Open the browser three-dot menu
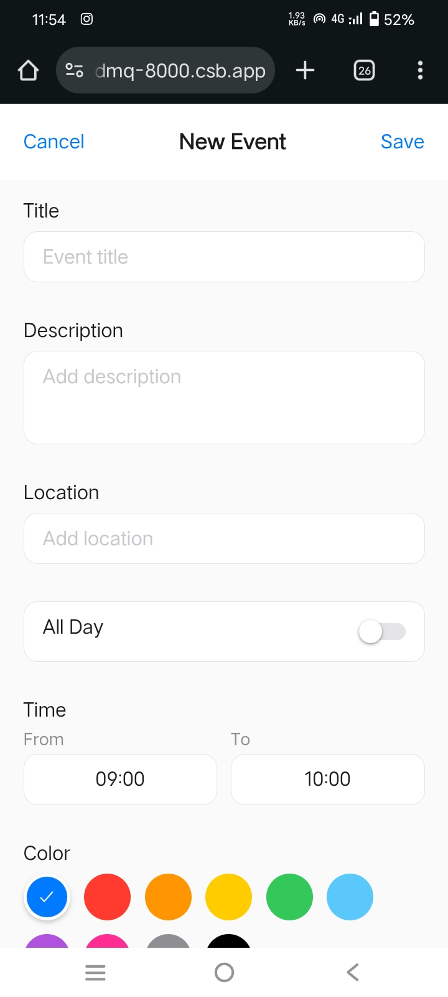The image size is (448, 997). (420, 70)
